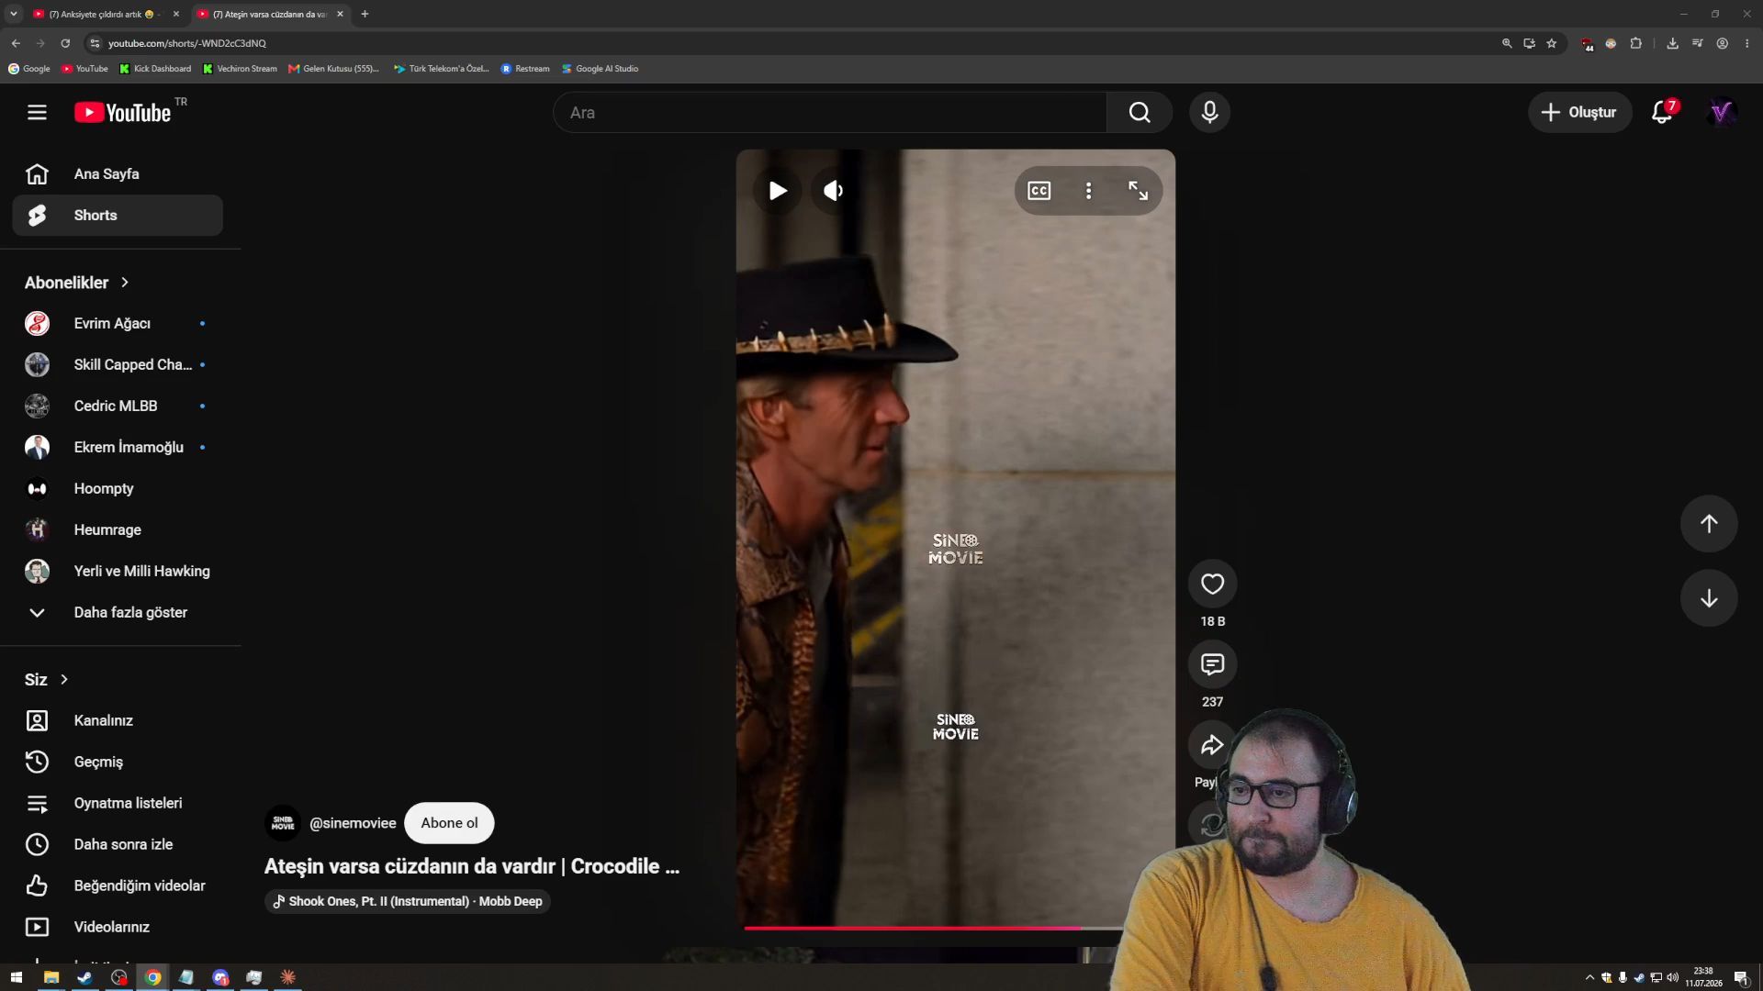1763x991 pixels.
Task: Open notifications bell
Action: (x=1662, y=112)
